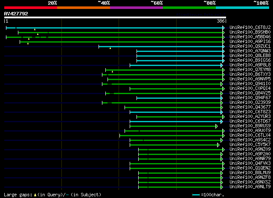Click the AV427792 query name
The height and width of the screenshot is (198, 273).
(x=16, y=14)
